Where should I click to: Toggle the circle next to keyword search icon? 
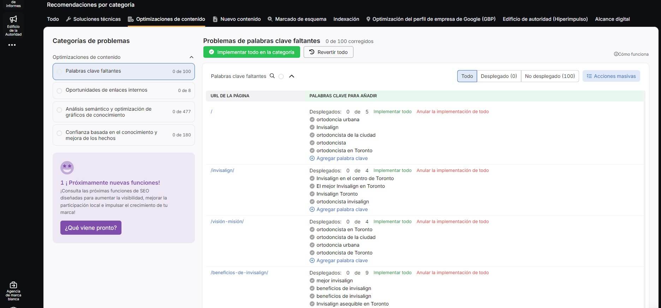coord(281,76)
